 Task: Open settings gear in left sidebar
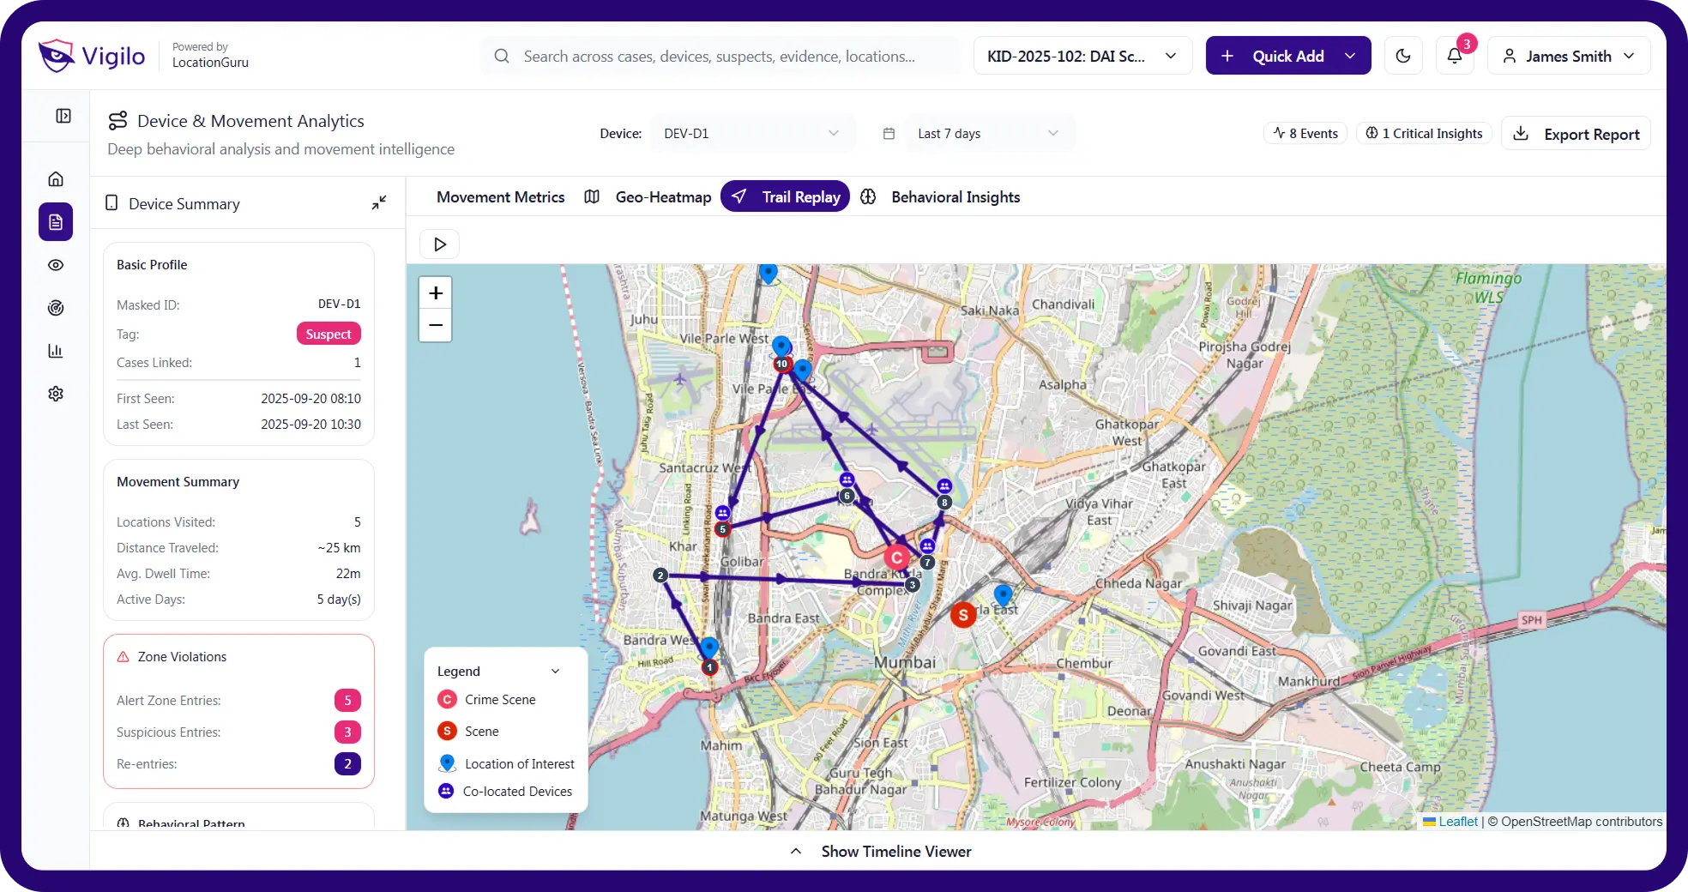(x=56, y=394)
